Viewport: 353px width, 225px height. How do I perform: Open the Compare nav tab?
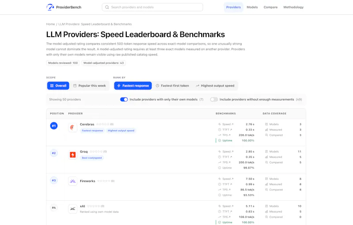click(270, 7)
